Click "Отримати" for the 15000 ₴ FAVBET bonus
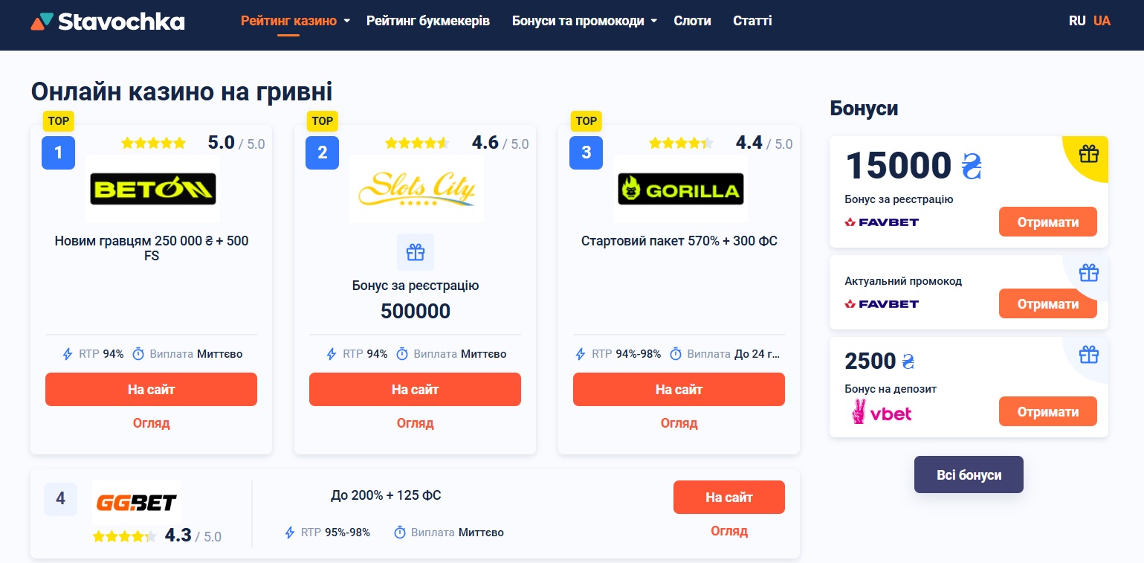The height and width of the screenshot is (563, 1144). [x=1047, y=222]
